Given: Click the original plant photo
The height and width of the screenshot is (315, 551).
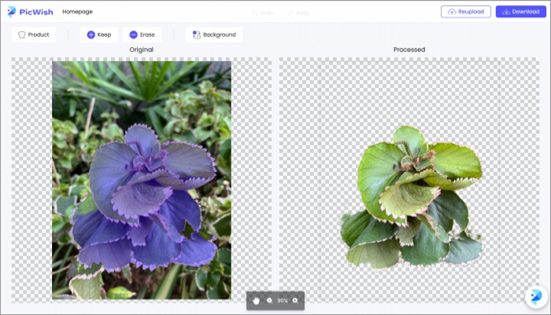Looking at the screenshot, I should click(142, 181).
